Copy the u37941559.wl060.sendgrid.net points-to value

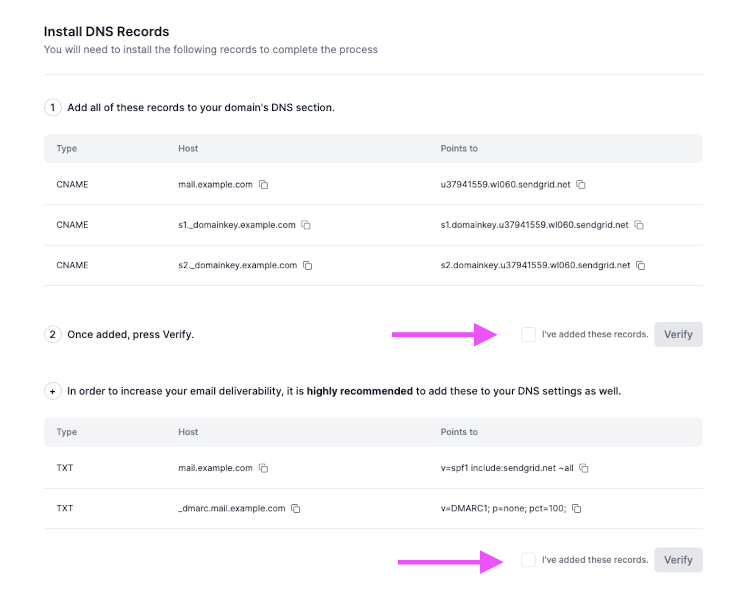coord(582,185)
